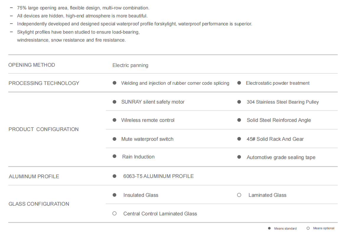Click the PRODUCT CONFIGURATION heading
This screenshot has width=351, height=239.
[43, 129]
